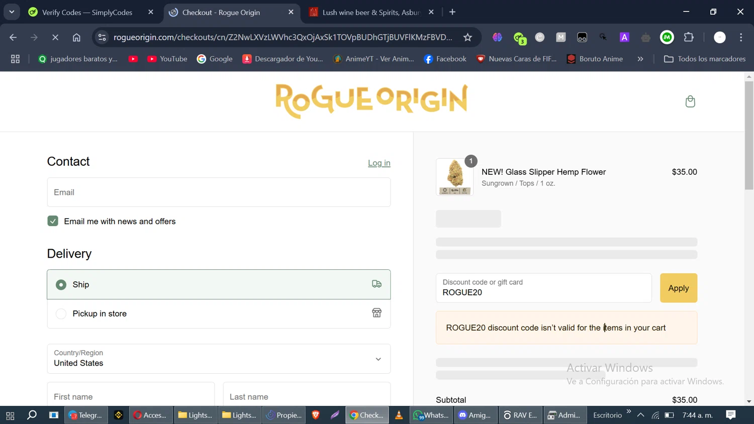754x424 pixels.
Task: Click the store icon in Pickup row
Action: click(x=376, y=313)
